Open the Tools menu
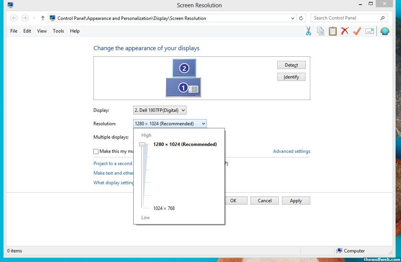The width and height of the screenshot is (401, 262). (58, 31)
